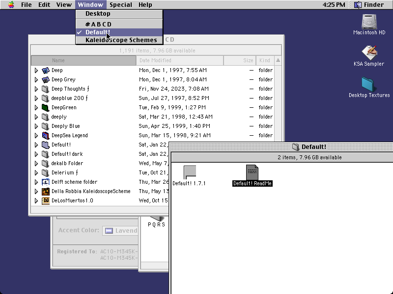
Task: Click the Deep Grey folder icon
Action: [x=45, y=79]
